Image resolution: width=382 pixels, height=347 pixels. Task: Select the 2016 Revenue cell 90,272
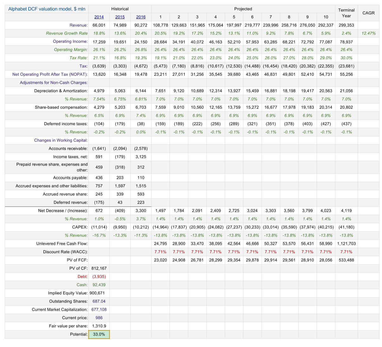coord(141,25)
